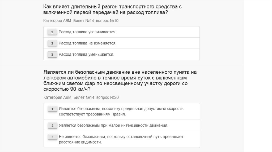
Task: Choose the text "Расход топлива не изменяется."
Action: (87, 43)
